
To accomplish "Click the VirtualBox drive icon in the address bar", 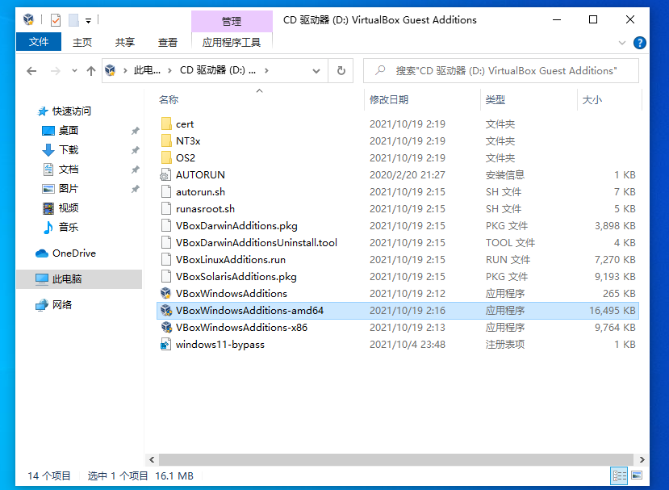I will (x=111, y=70).
